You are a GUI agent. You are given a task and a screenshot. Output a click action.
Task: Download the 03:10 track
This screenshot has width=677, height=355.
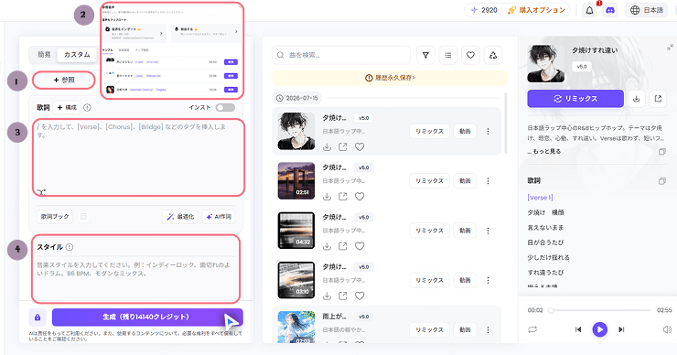point(328,296)
